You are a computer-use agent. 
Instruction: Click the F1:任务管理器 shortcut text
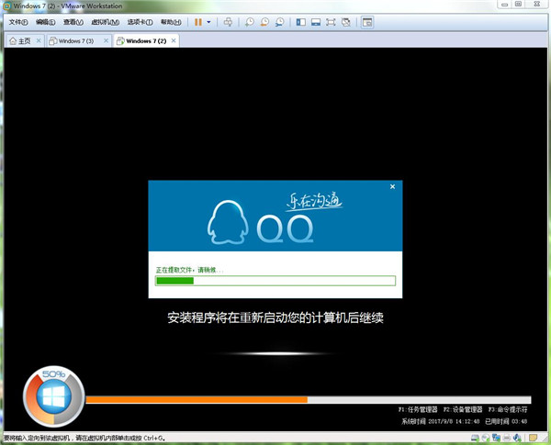tap(418, 409)
